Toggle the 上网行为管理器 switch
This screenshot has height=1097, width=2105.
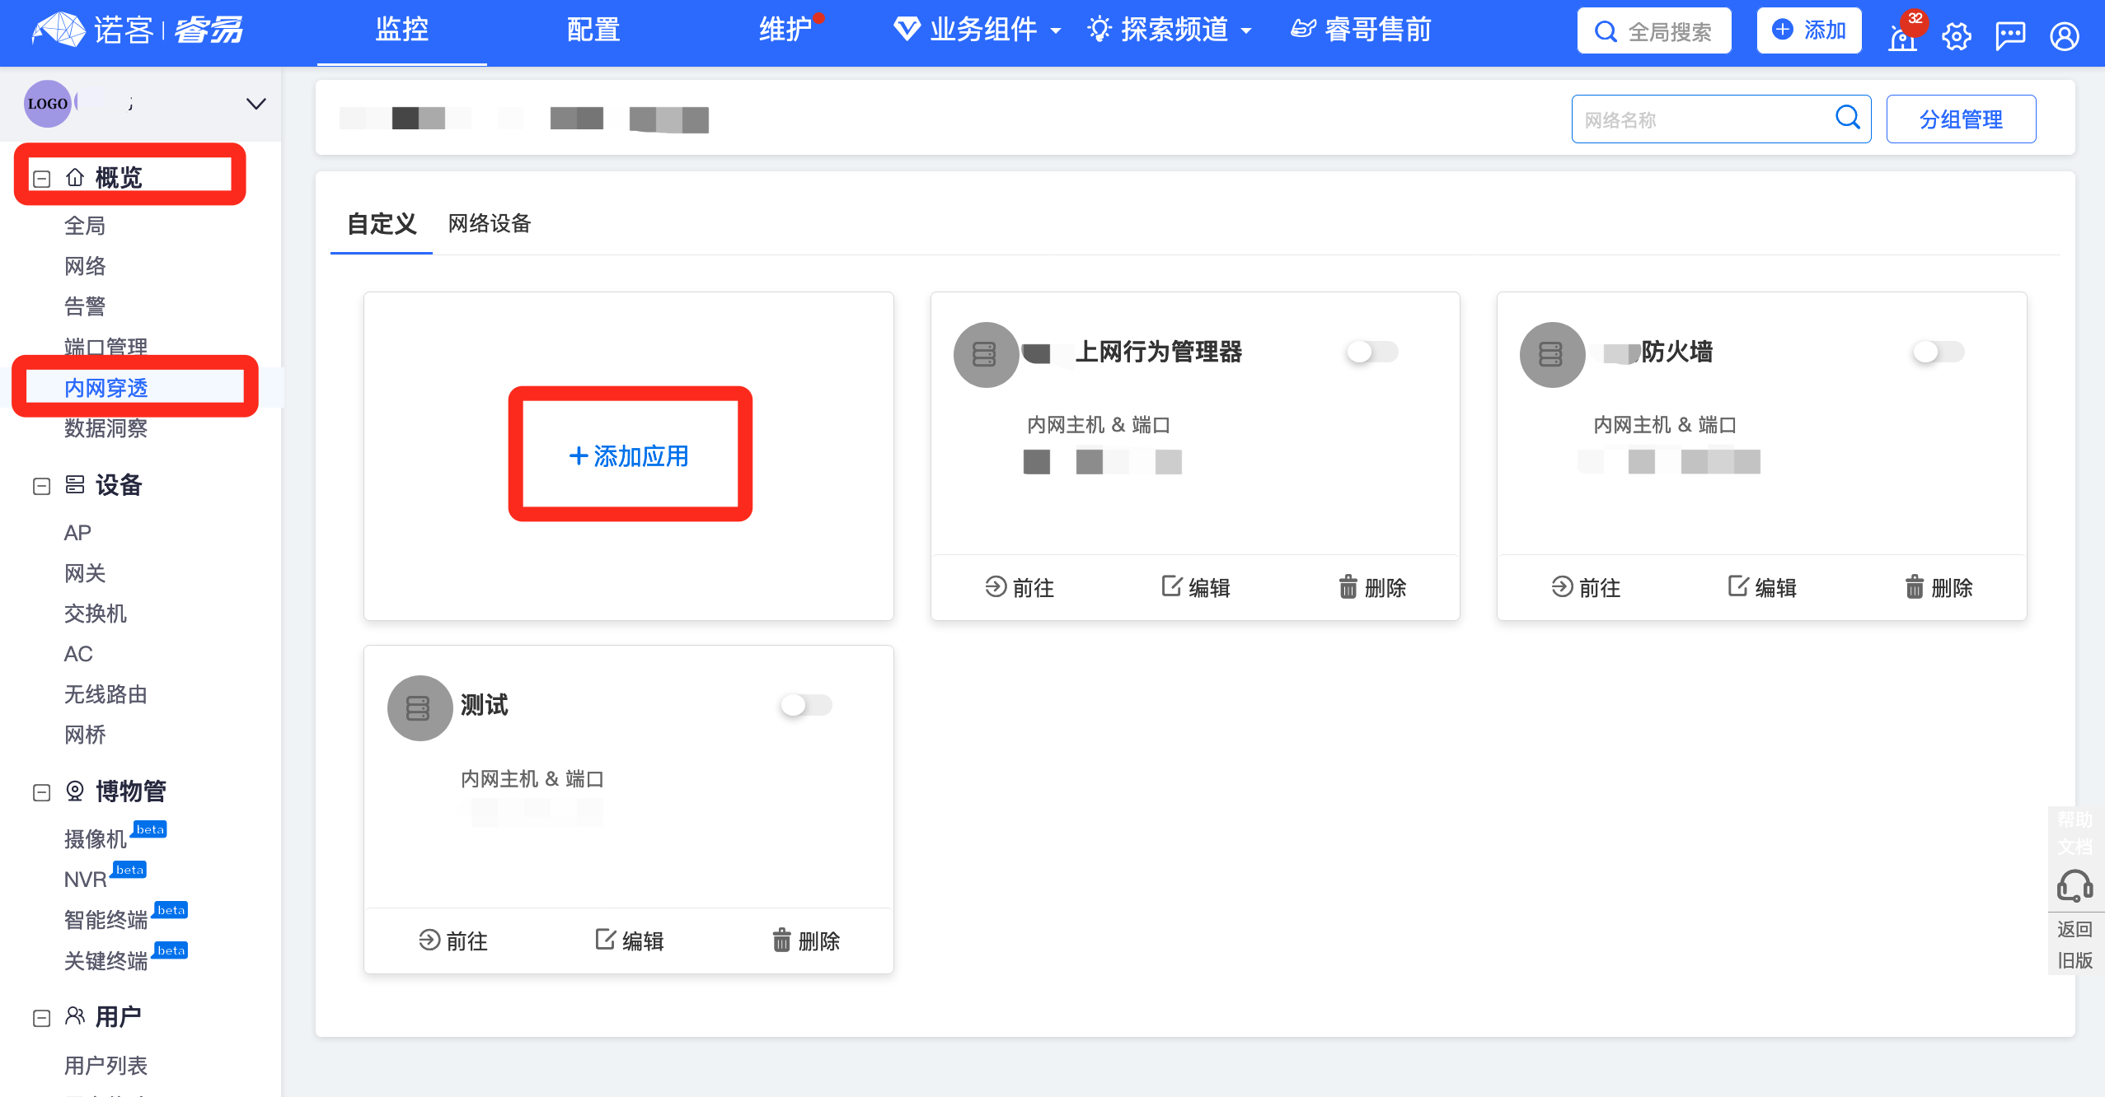(1372, 352)
